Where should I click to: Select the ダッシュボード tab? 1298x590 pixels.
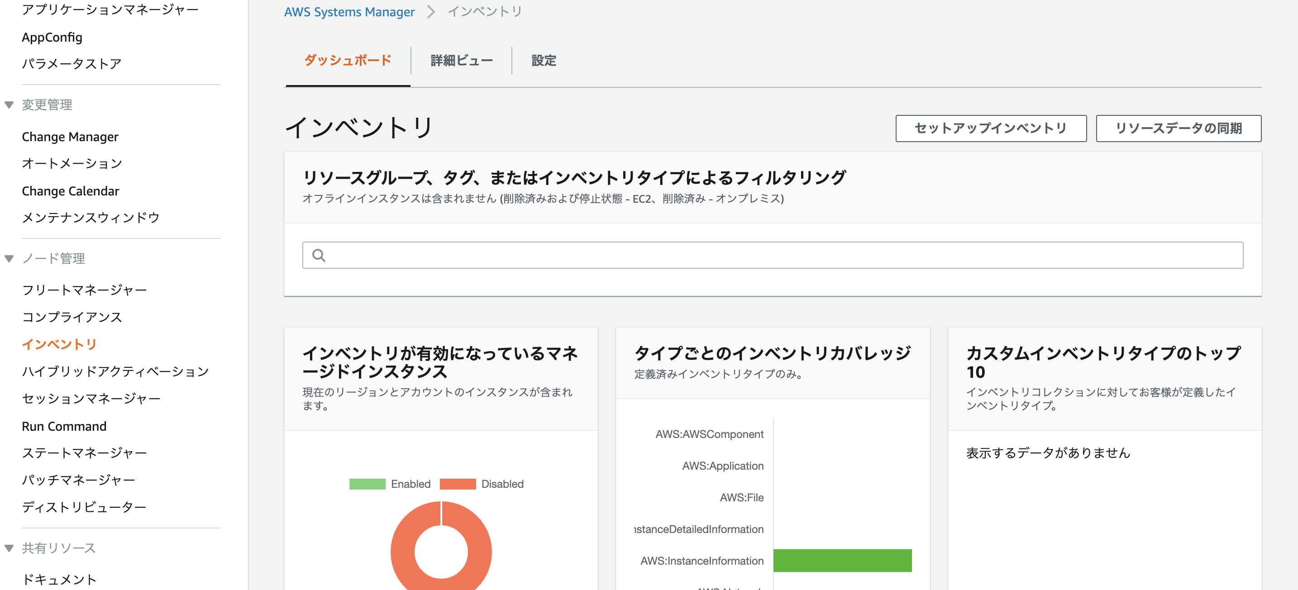pyautogui.click(x=347, y=60)
